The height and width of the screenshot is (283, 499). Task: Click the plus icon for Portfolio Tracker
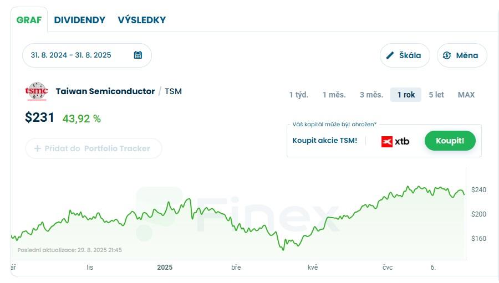point(38,148)
